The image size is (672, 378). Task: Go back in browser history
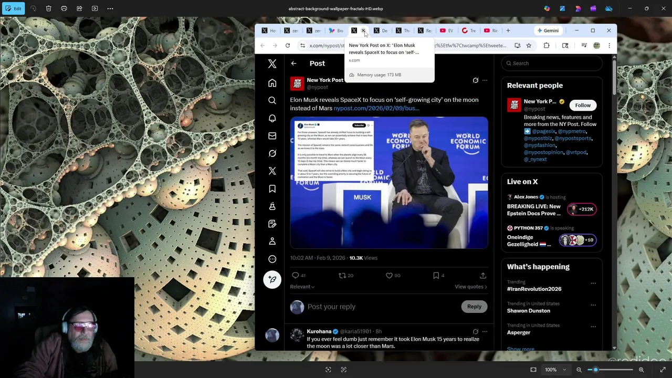(262, 46)
